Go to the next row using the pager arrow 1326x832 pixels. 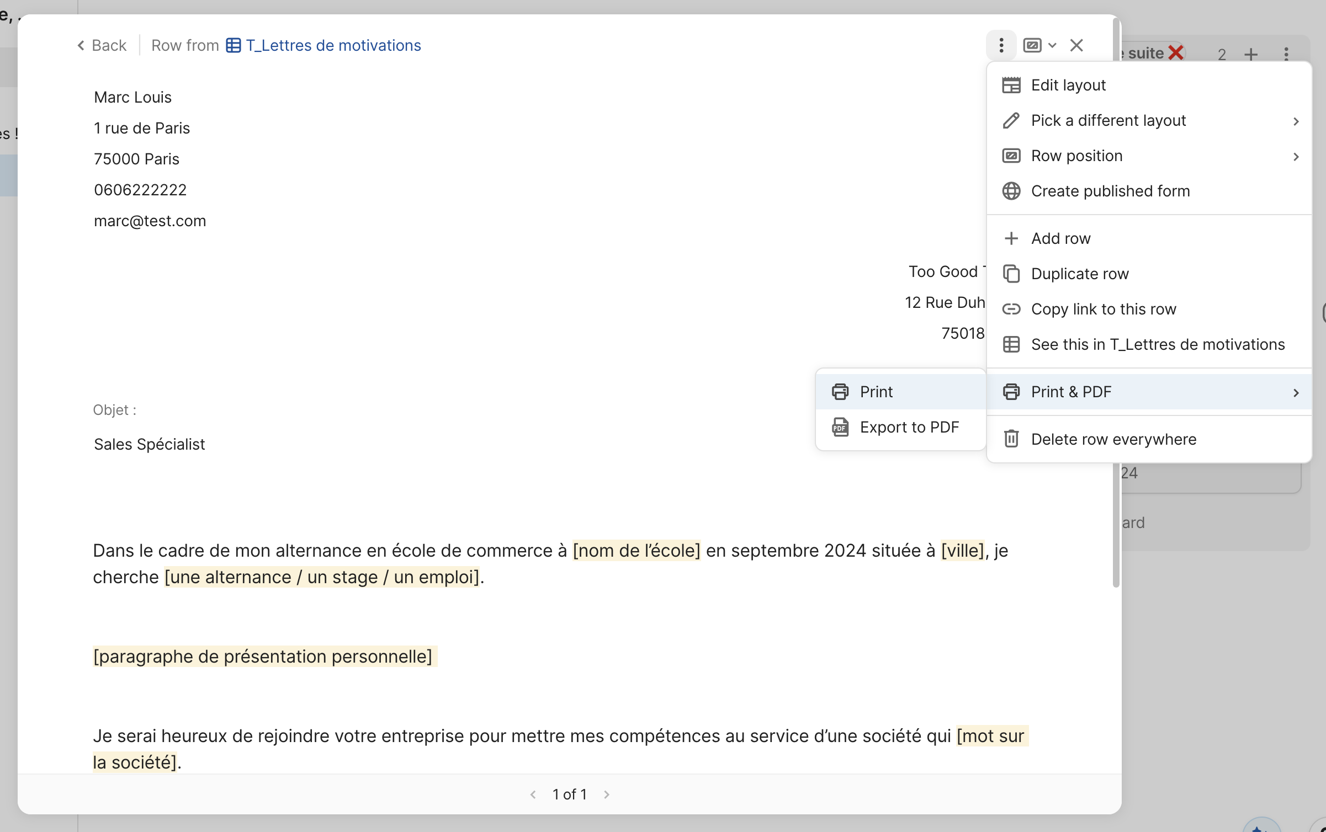(x=607, y=794)
